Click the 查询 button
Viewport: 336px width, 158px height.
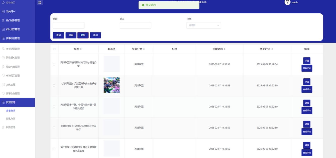58,35
